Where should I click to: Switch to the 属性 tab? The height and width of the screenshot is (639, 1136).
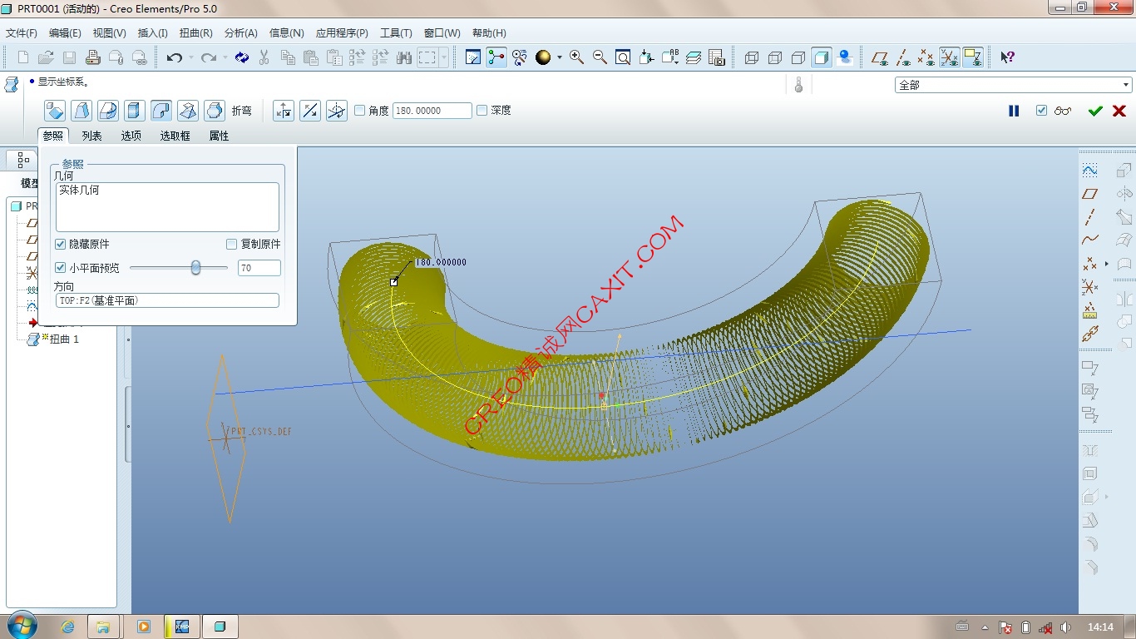tap(219, 136)
